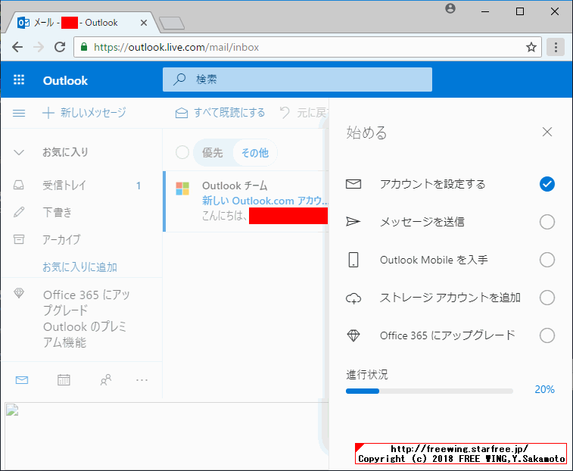Toggle メッセージを送信 circle

tap(547, 222)
